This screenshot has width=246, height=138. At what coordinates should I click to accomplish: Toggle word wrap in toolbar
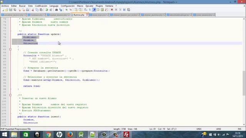(x=85, y=10)
